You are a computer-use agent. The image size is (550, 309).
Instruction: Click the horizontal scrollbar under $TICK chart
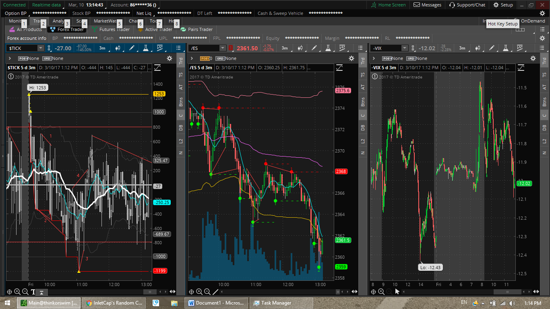click(x=150, y=292)
